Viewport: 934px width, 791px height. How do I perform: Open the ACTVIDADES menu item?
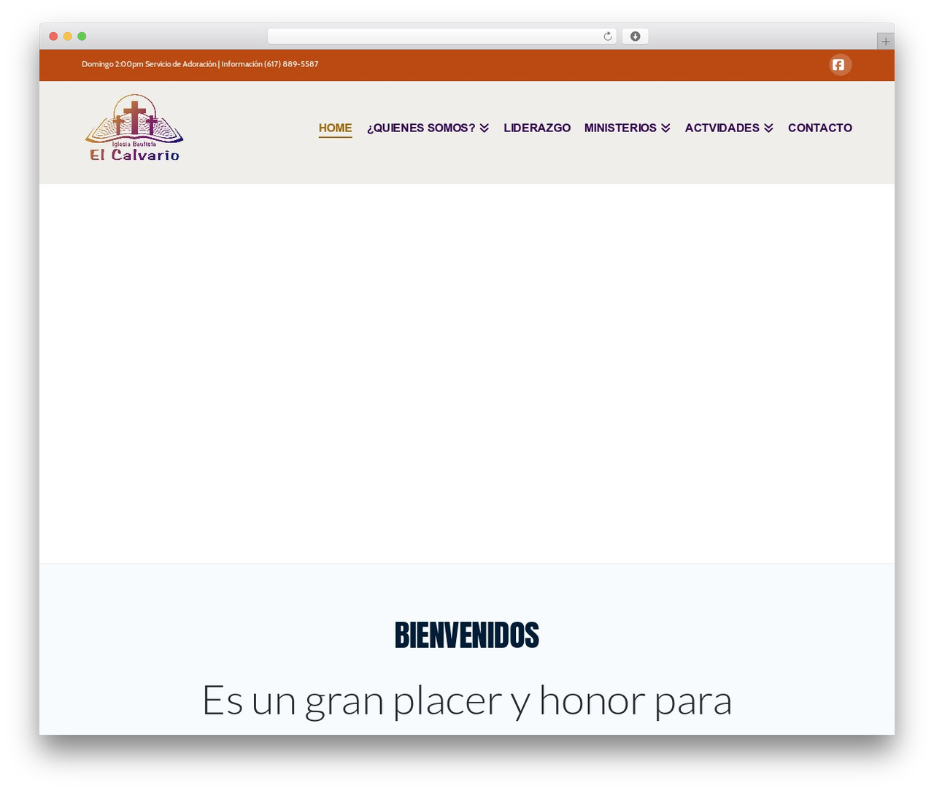click(722, 128)
